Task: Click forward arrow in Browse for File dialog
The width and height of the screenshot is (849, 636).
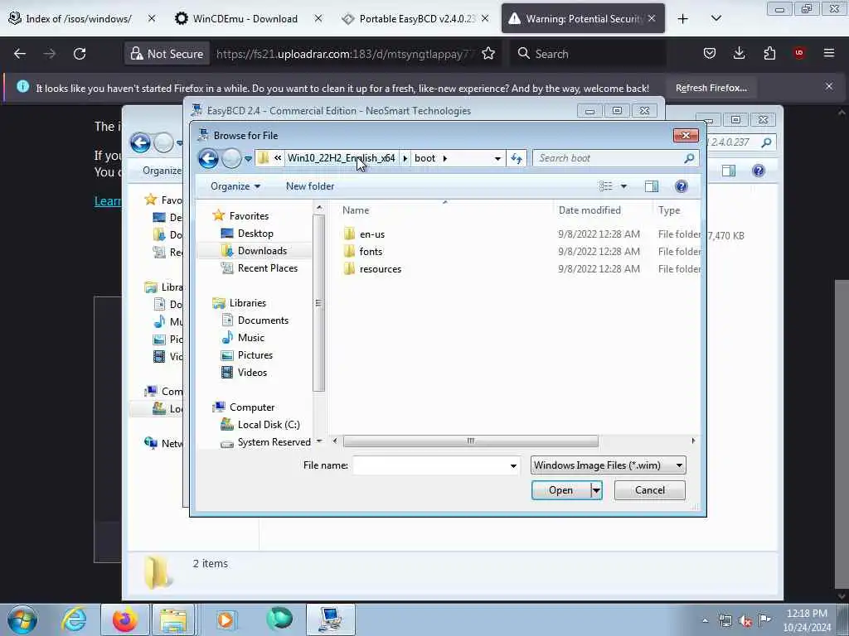Action: 231,158
